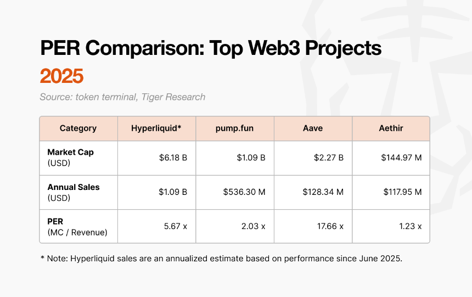Click the Category column header
472x297 pixels.
click(78, 128)
